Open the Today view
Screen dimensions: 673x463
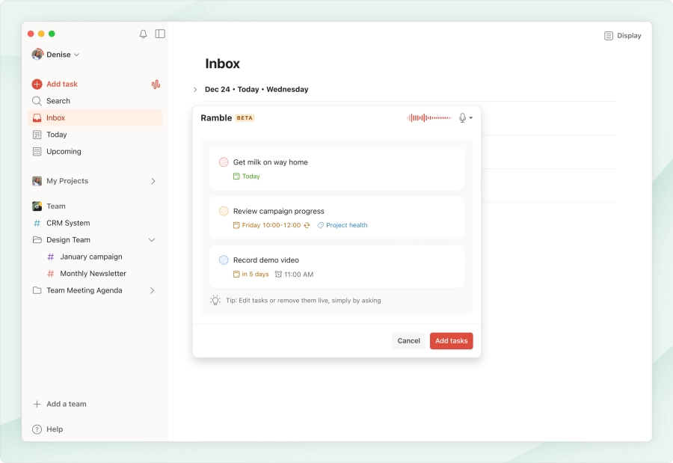point(57,135)
